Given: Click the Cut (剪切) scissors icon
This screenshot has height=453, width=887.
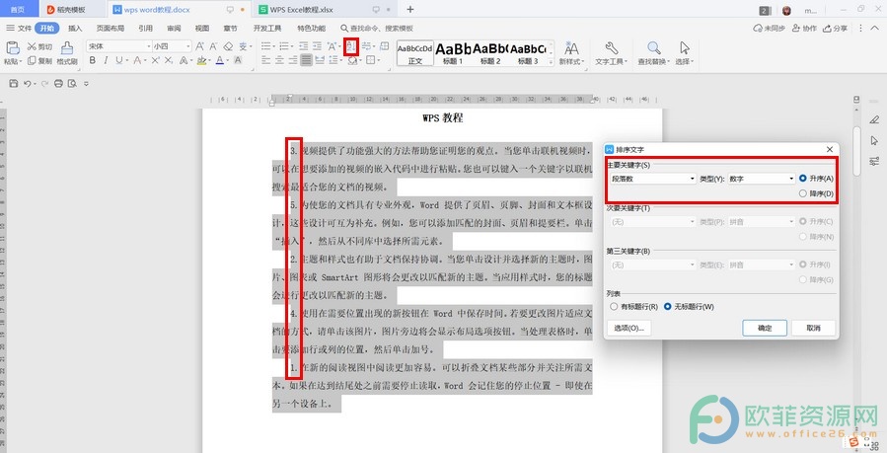Looking at the screenshot, I should pyautogui.click(x=32, y=46).
